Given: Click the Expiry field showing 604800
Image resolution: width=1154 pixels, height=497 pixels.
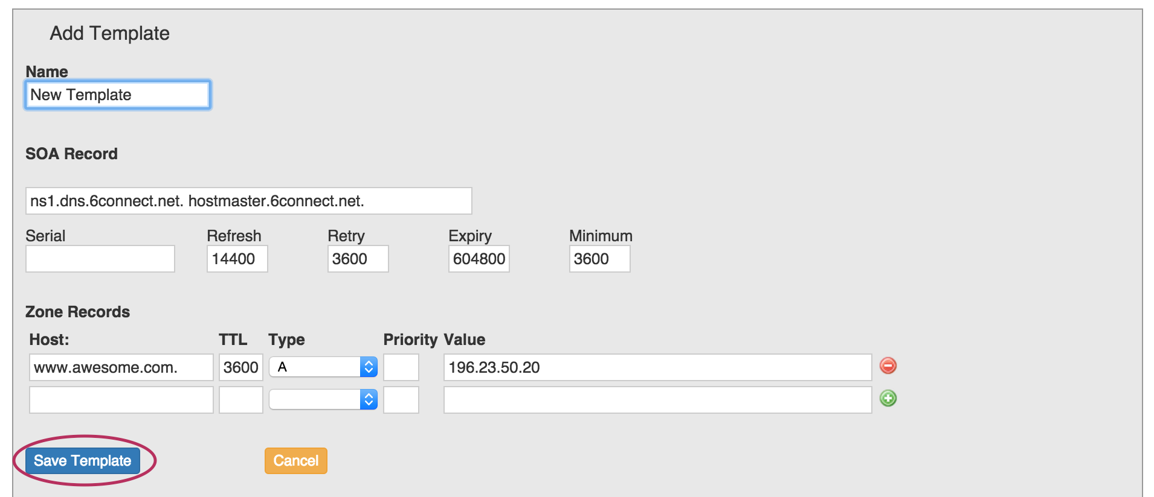Looking at the screenshot, I should click(479, 259).
